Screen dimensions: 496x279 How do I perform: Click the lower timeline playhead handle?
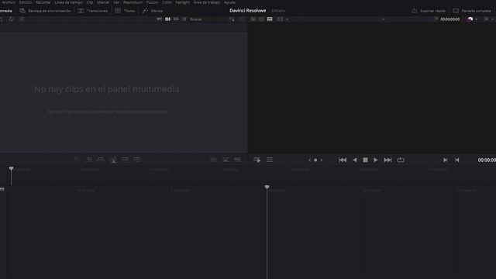(x=267, y=188)
